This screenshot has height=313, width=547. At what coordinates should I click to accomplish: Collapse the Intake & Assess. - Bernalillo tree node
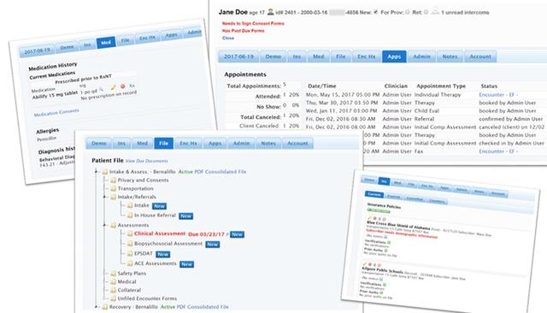pyautogui.click(x=97, y=172)
